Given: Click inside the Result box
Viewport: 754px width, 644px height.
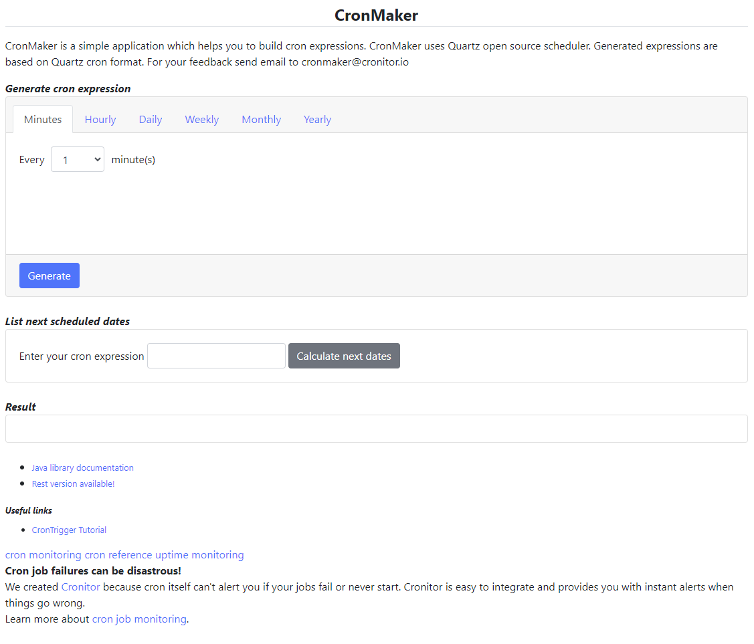Looking at the screenshot, I should click(376, 428).
